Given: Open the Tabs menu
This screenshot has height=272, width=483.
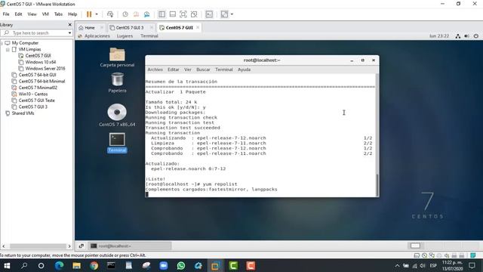Looking at the screenshot, I should pos(58,14).
